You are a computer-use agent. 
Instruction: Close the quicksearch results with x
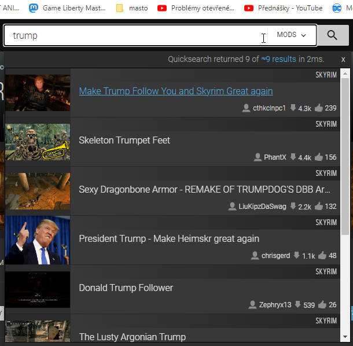click(343, 60)
